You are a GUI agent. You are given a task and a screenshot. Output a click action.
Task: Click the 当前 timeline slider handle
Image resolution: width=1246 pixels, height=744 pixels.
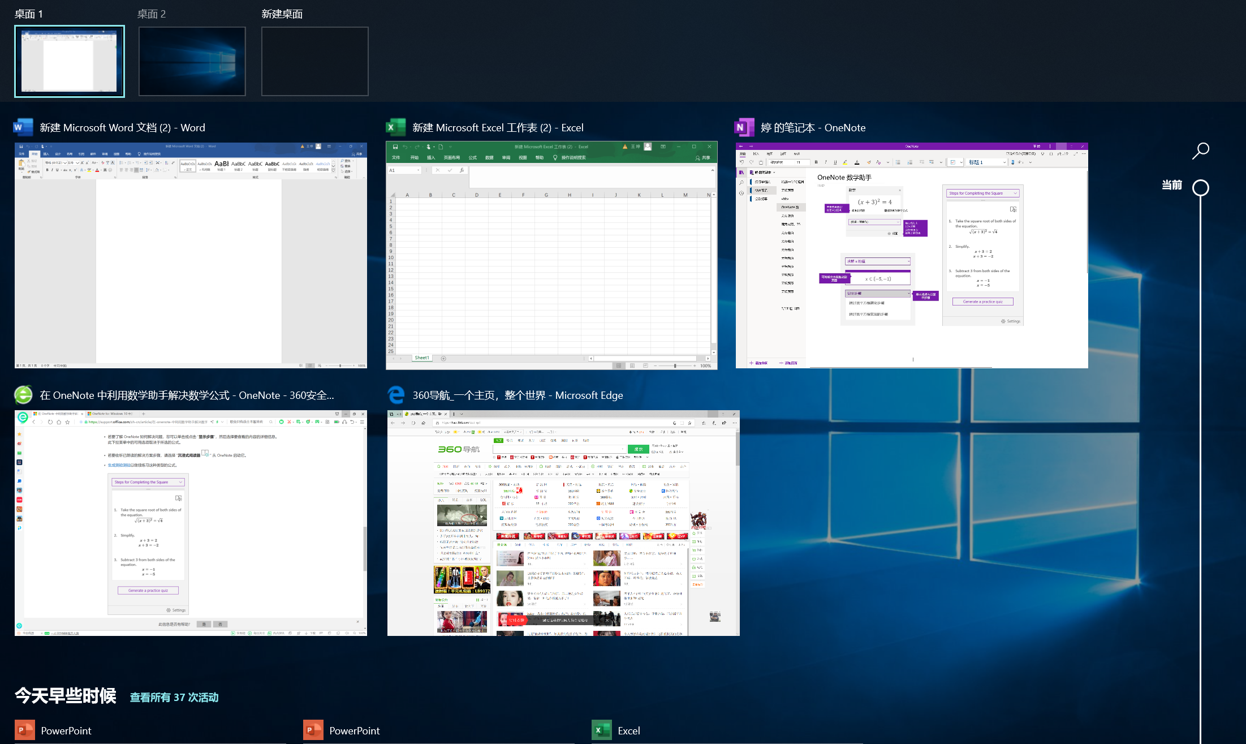pos(1200,187)
